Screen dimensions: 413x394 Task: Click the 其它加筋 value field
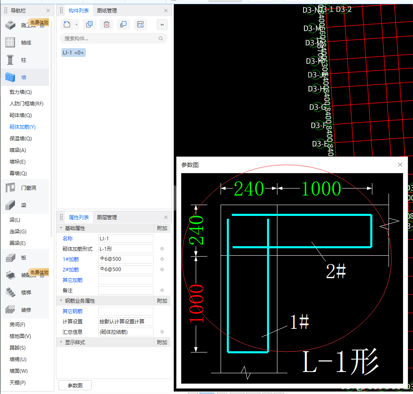(126, 280)
